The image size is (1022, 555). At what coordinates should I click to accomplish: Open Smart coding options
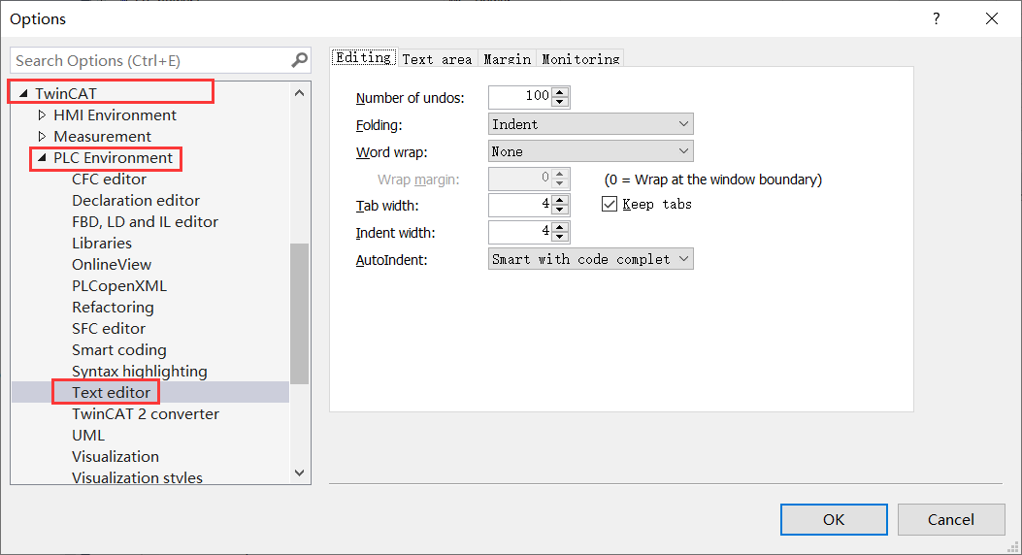119,350
